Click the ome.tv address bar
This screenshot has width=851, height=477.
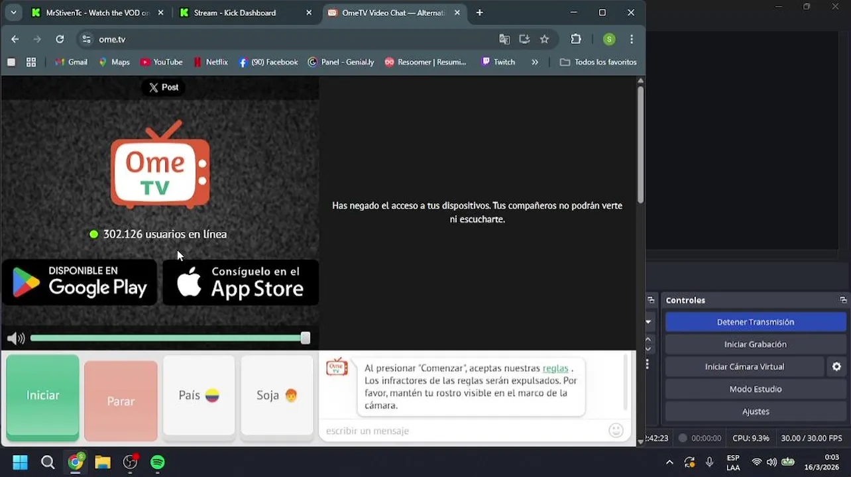point(292,39)
